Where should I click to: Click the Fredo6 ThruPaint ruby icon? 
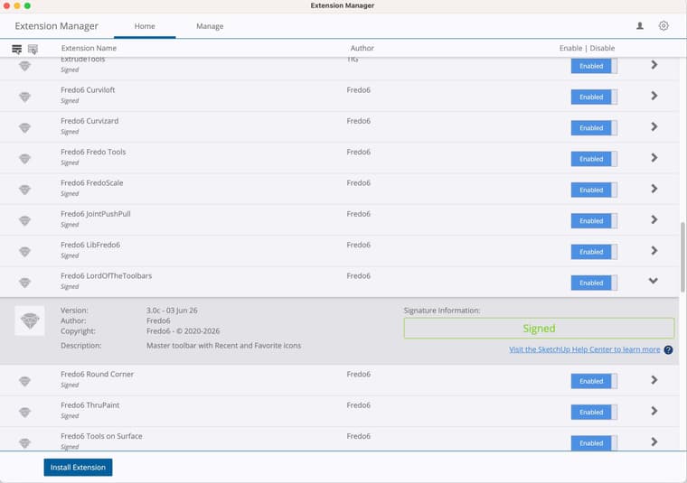pyautogui.click(x=25, y=412)
